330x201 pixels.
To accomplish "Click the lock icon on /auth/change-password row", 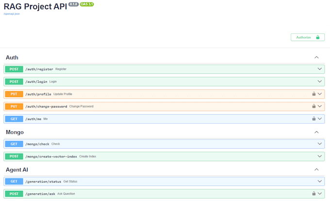I will coord(314,106).
